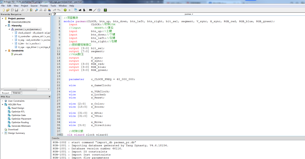Close the Hierarchy Navigation panel
305x159 pixels.
click(x=49, y=14)
